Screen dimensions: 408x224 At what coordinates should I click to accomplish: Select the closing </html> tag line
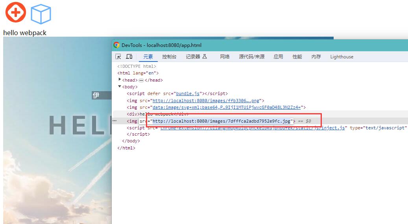pyautogui.click(x=126, y=148)
